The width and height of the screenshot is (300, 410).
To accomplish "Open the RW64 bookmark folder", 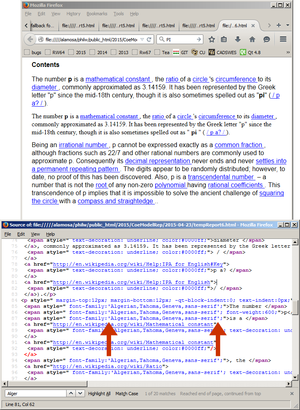I will [55, 52].
